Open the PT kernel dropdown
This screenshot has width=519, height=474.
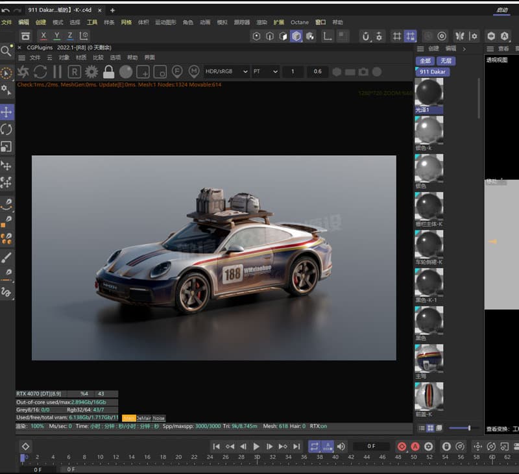tap(265, 71)
